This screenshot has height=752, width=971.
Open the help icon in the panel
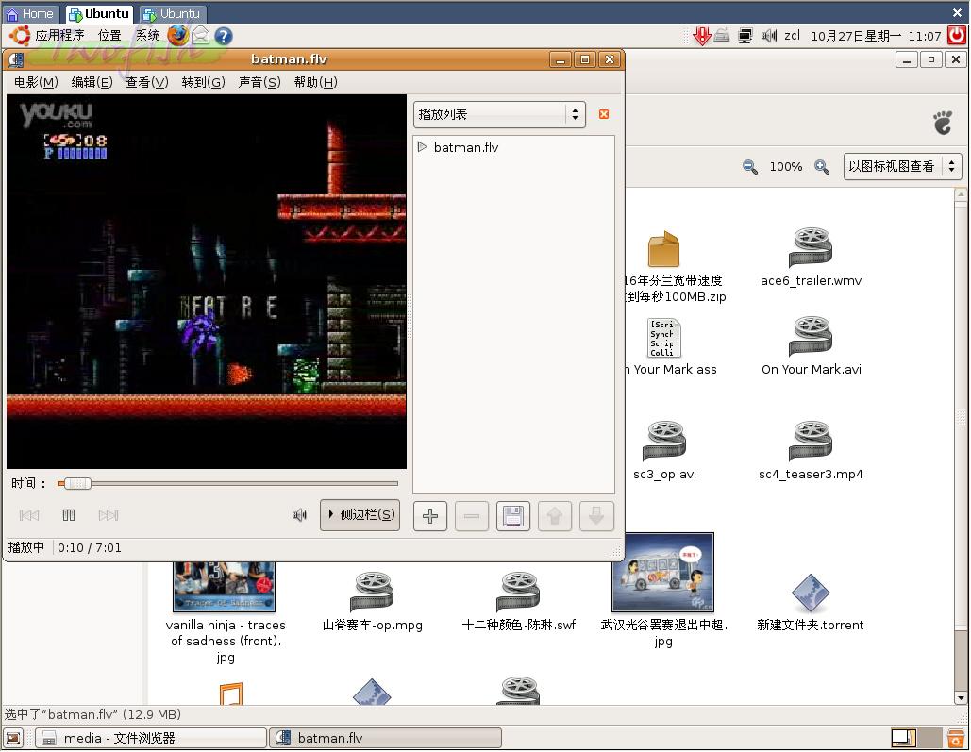pyautogui.click(x=224, y=36)
